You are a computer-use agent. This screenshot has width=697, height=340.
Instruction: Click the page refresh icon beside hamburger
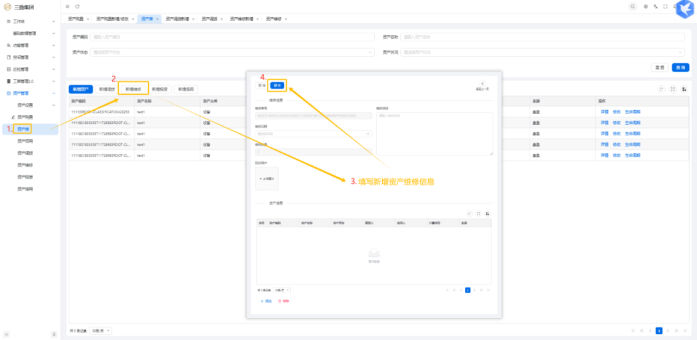[x=77, y=6]
